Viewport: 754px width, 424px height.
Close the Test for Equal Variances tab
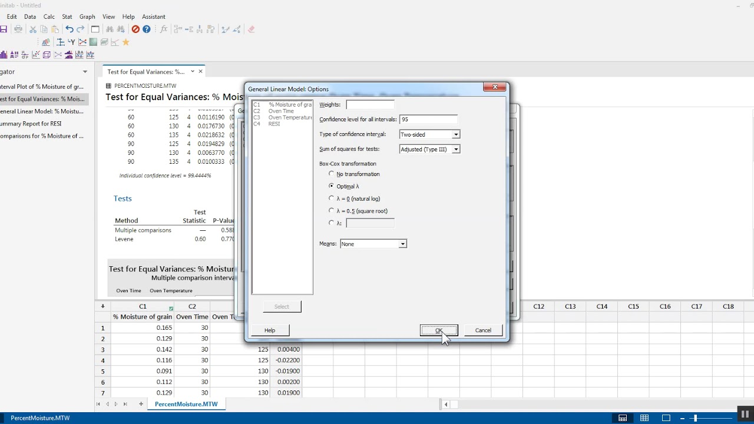(200, 71)
